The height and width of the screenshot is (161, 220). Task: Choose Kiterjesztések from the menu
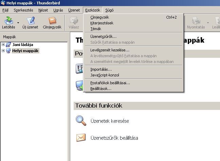click(133, 23)
